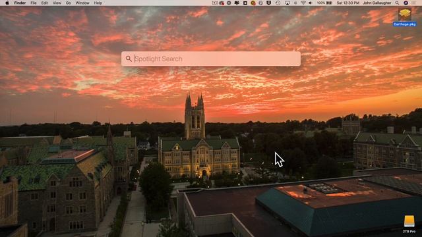Click the screen recorder menu bar icon
Viewport: 422px width, 237px height.
214,3
